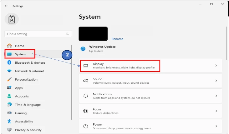The height and width of the screenshot is (134, 229).
Task: Click the Privacy & security shield icon
Action: pos(9,130)
